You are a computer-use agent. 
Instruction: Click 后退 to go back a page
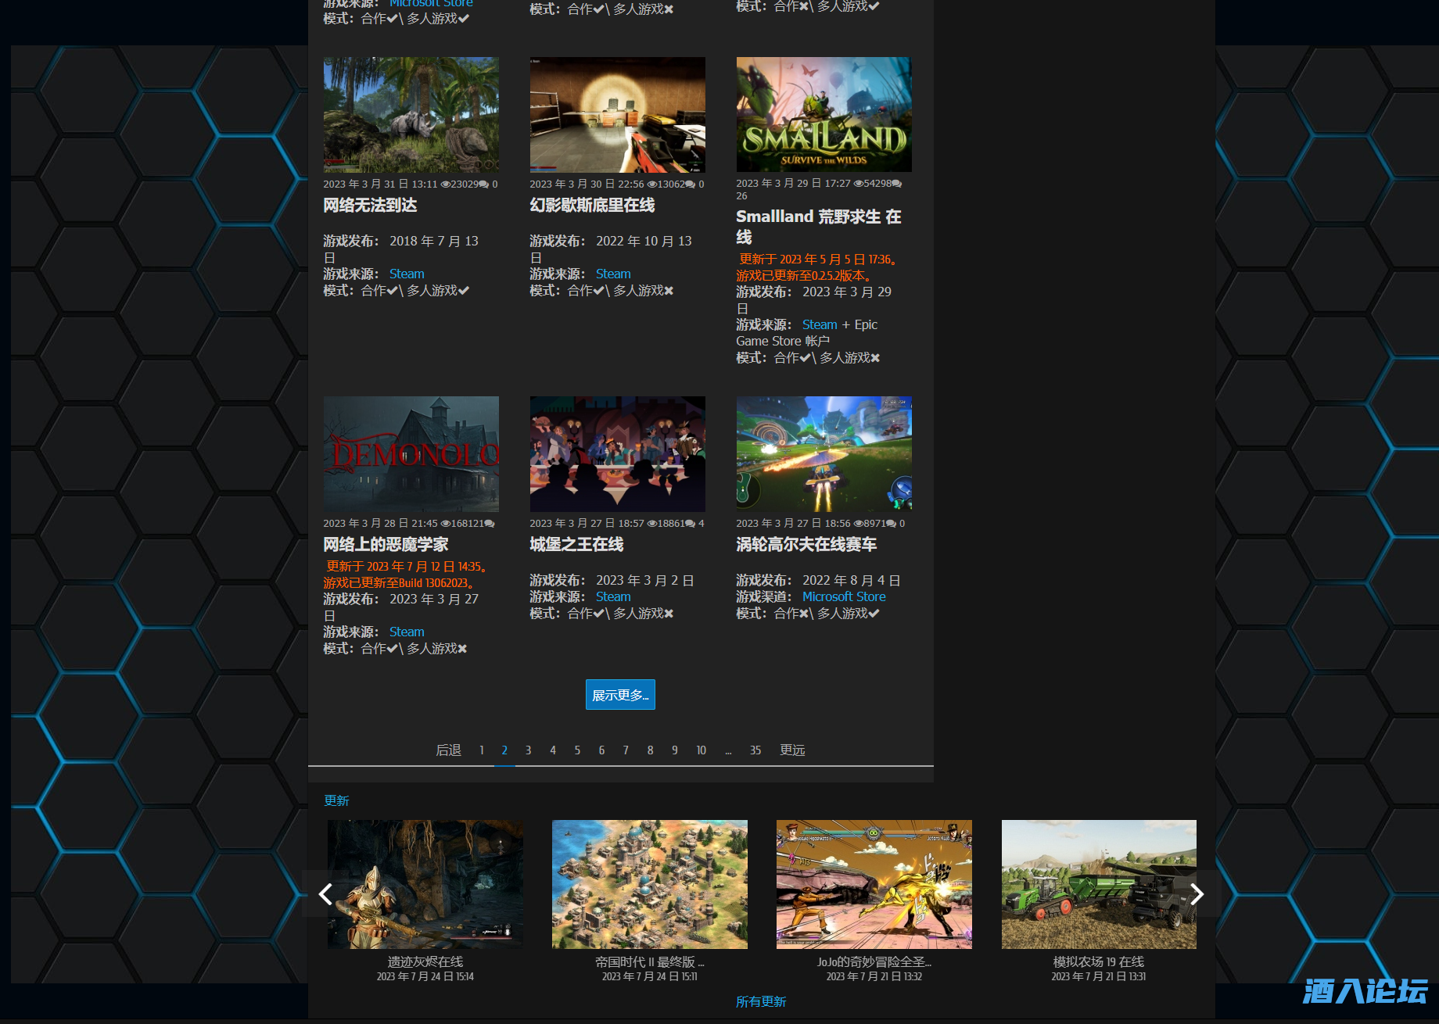(448, 750)
